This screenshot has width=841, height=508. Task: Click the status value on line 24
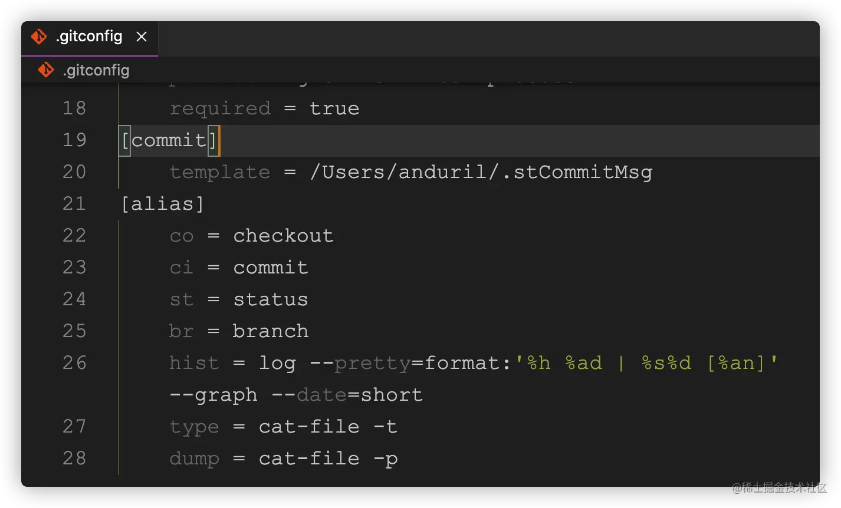tap(270, 299)
